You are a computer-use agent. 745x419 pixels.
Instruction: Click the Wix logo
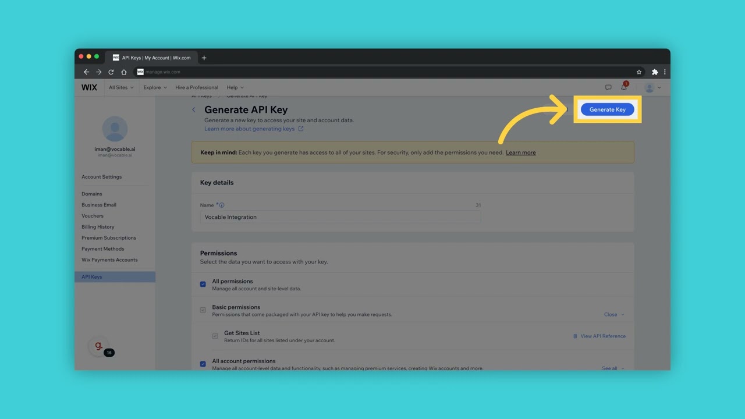pos(89,87)
